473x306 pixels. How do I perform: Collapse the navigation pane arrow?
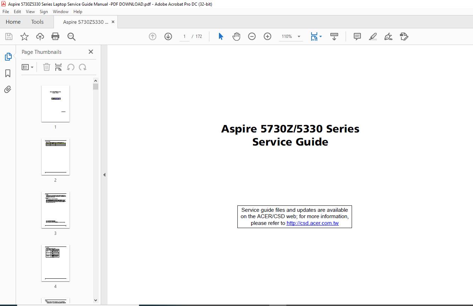coord(104,175)
